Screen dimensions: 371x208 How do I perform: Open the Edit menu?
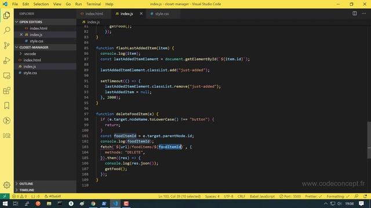click(26, 4)
